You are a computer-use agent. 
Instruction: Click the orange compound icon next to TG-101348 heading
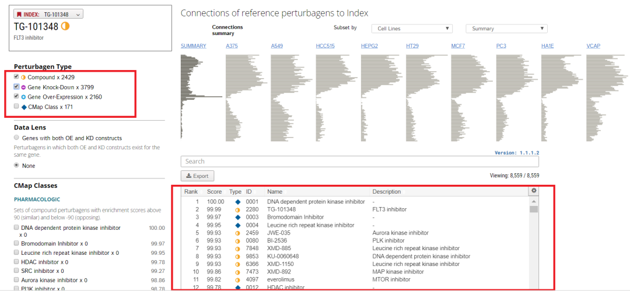65,26
